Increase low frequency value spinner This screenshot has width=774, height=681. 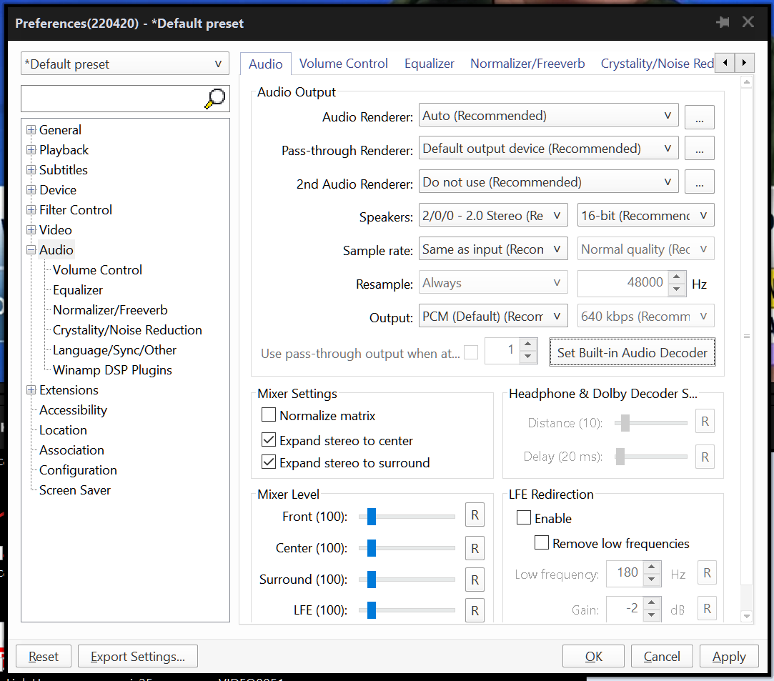coord(652,567)
